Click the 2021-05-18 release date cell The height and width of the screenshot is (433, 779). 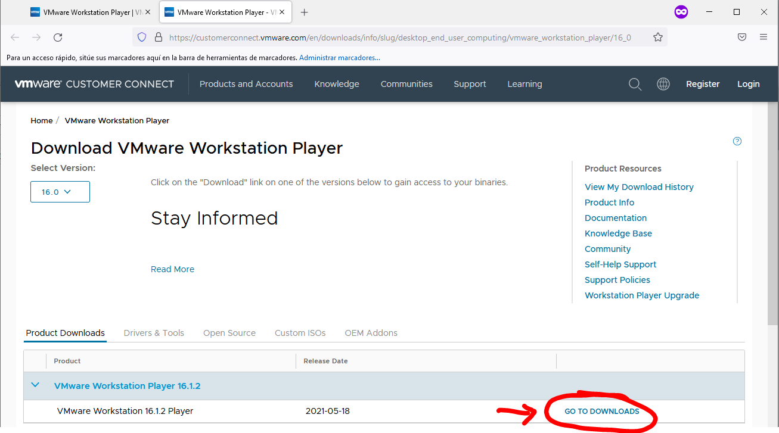point(328,411)
